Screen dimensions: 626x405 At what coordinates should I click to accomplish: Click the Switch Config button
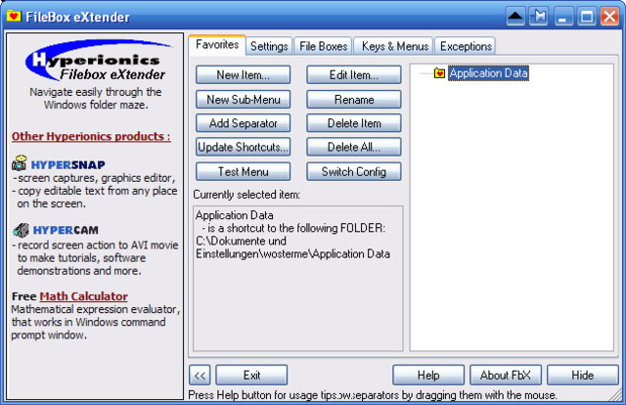tap(354, 172)
